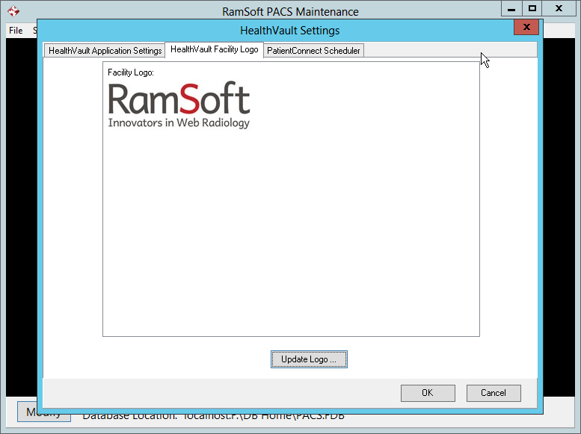
Task: Click the RamSoft wordmark in logo preview
Action: pos(179,99)
